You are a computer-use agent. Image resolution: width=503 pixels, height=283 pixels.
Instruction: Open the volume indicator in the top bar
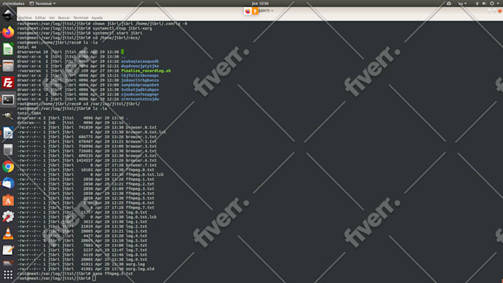click(x=484, y=4)
